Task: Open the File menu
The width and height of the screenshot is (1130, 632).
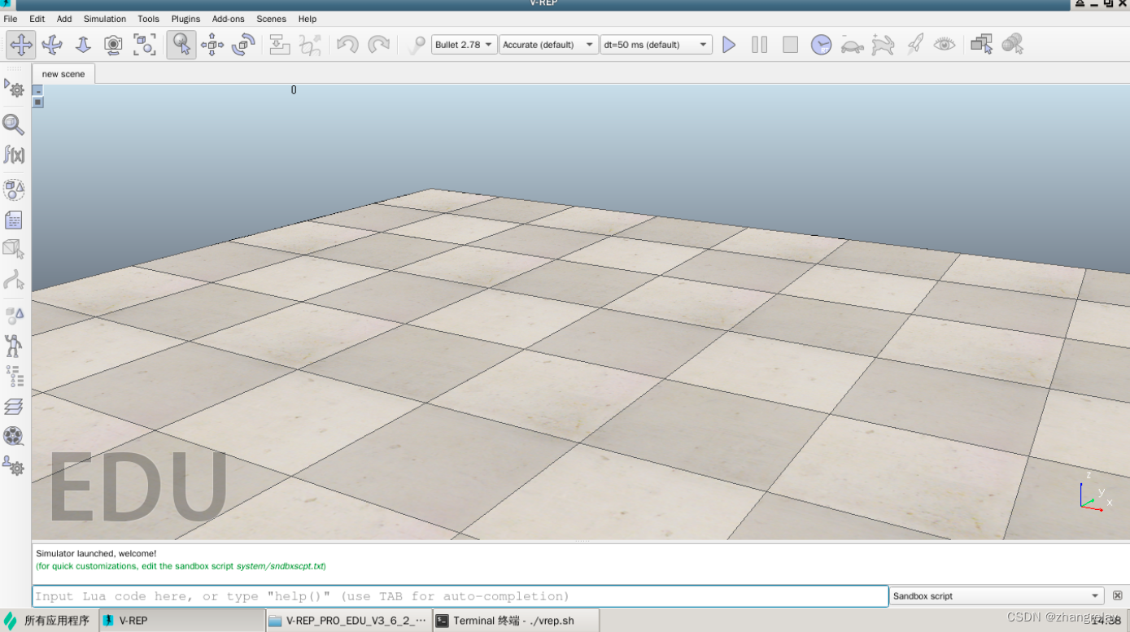Action: 11,19
